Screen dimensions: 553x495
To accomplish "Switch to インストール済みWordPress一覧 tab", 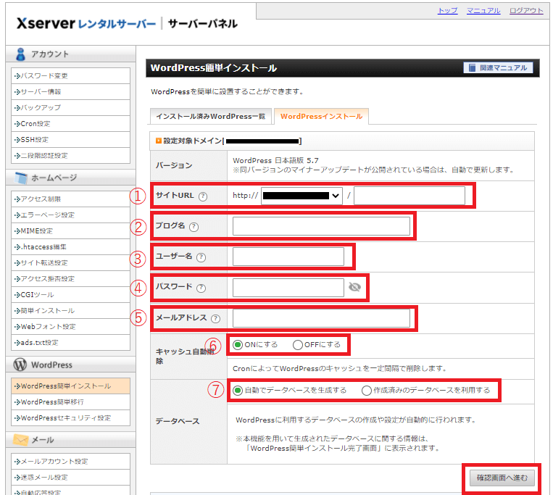I will click(x=211, y=117).
